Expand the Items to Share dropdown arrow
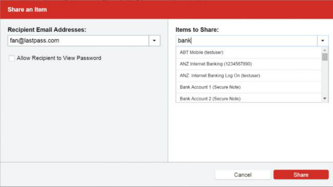The width and height of the screenshot is (333, 187). coord(323,41)
